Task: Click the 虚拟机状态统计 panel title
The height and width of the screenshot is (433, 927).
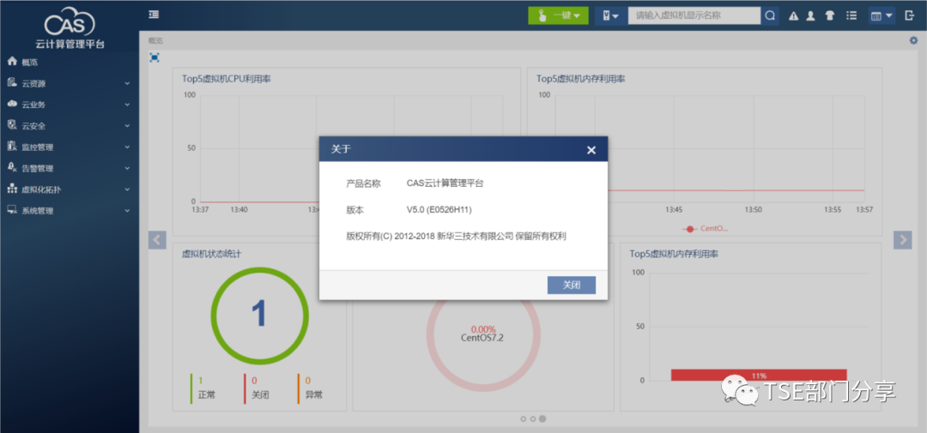Action: click(211, 254)
